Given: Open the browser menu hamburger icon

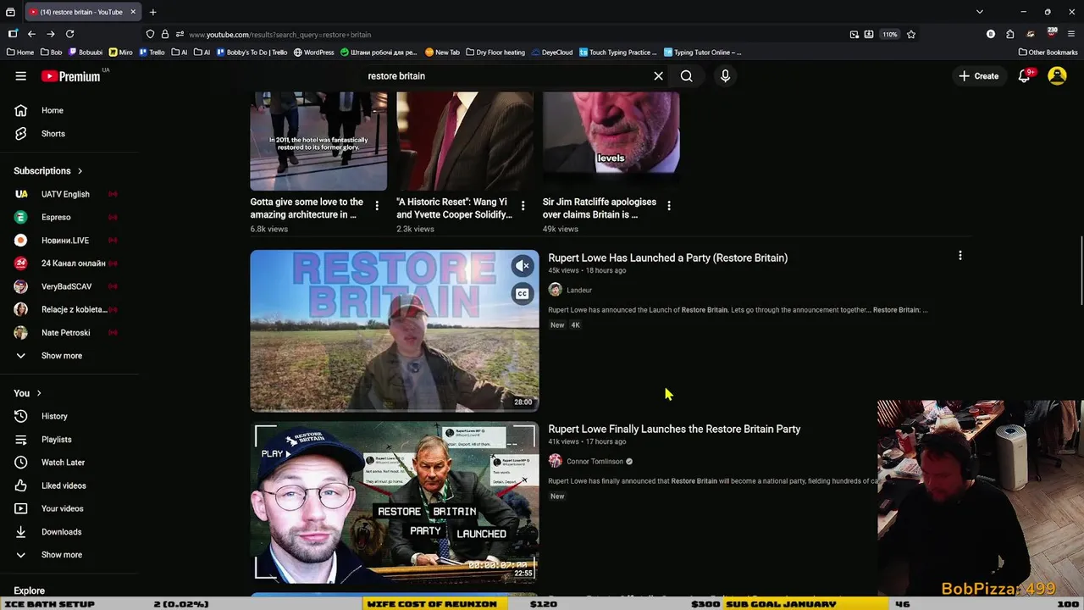Looking at the screenshot, I should tap(1071, 34).
